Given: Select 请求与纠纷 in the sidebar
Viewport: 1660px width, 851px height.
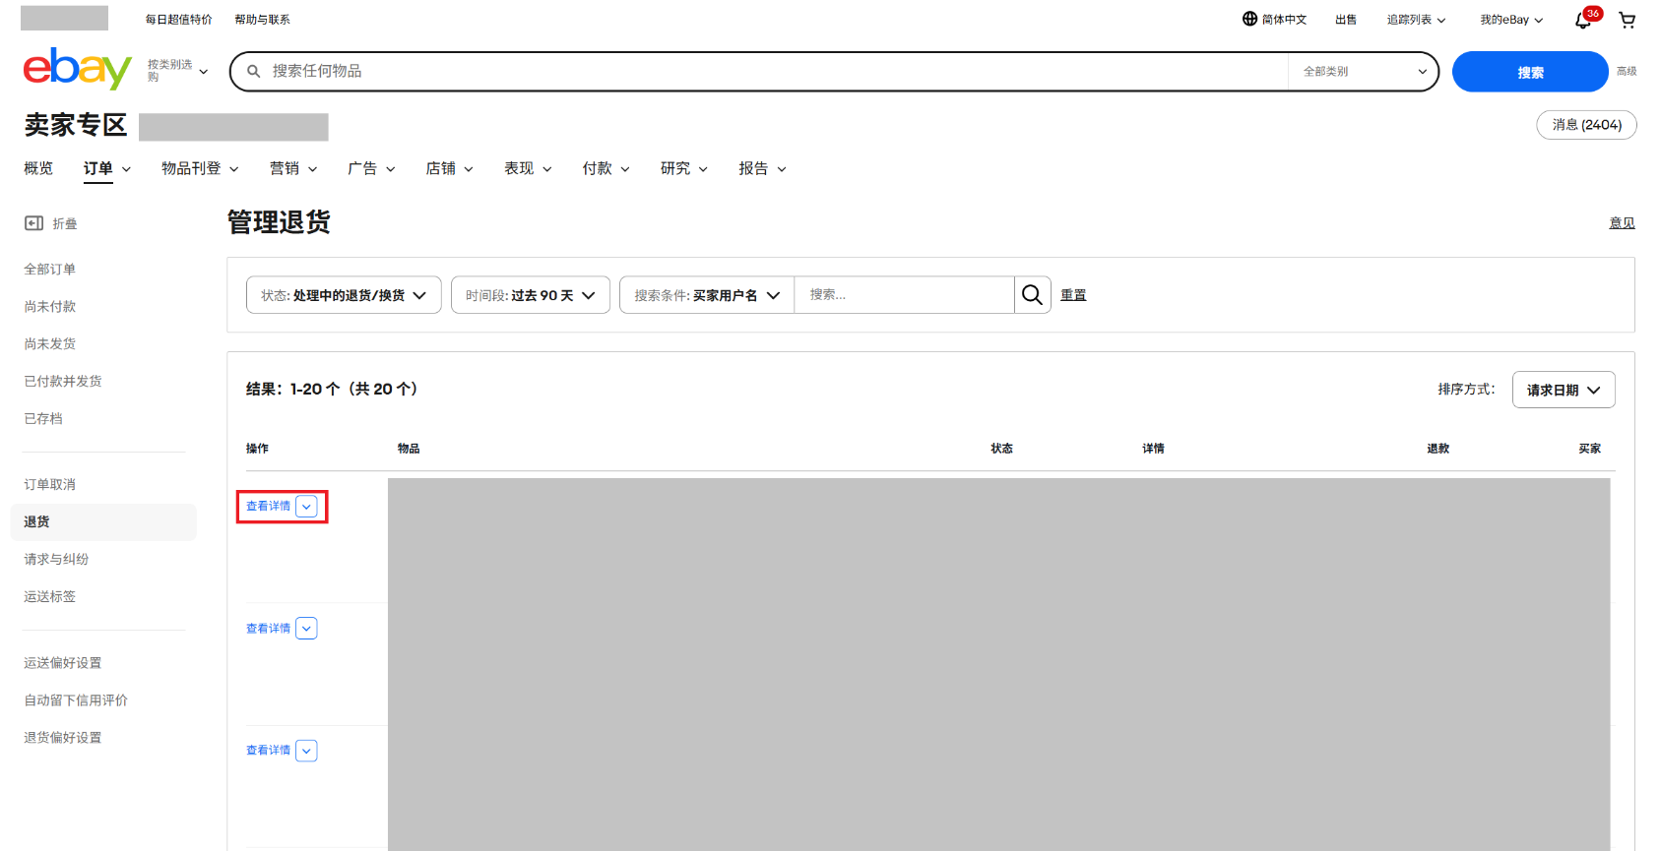Looking at the screenshot, I should (x=56, y=559).
